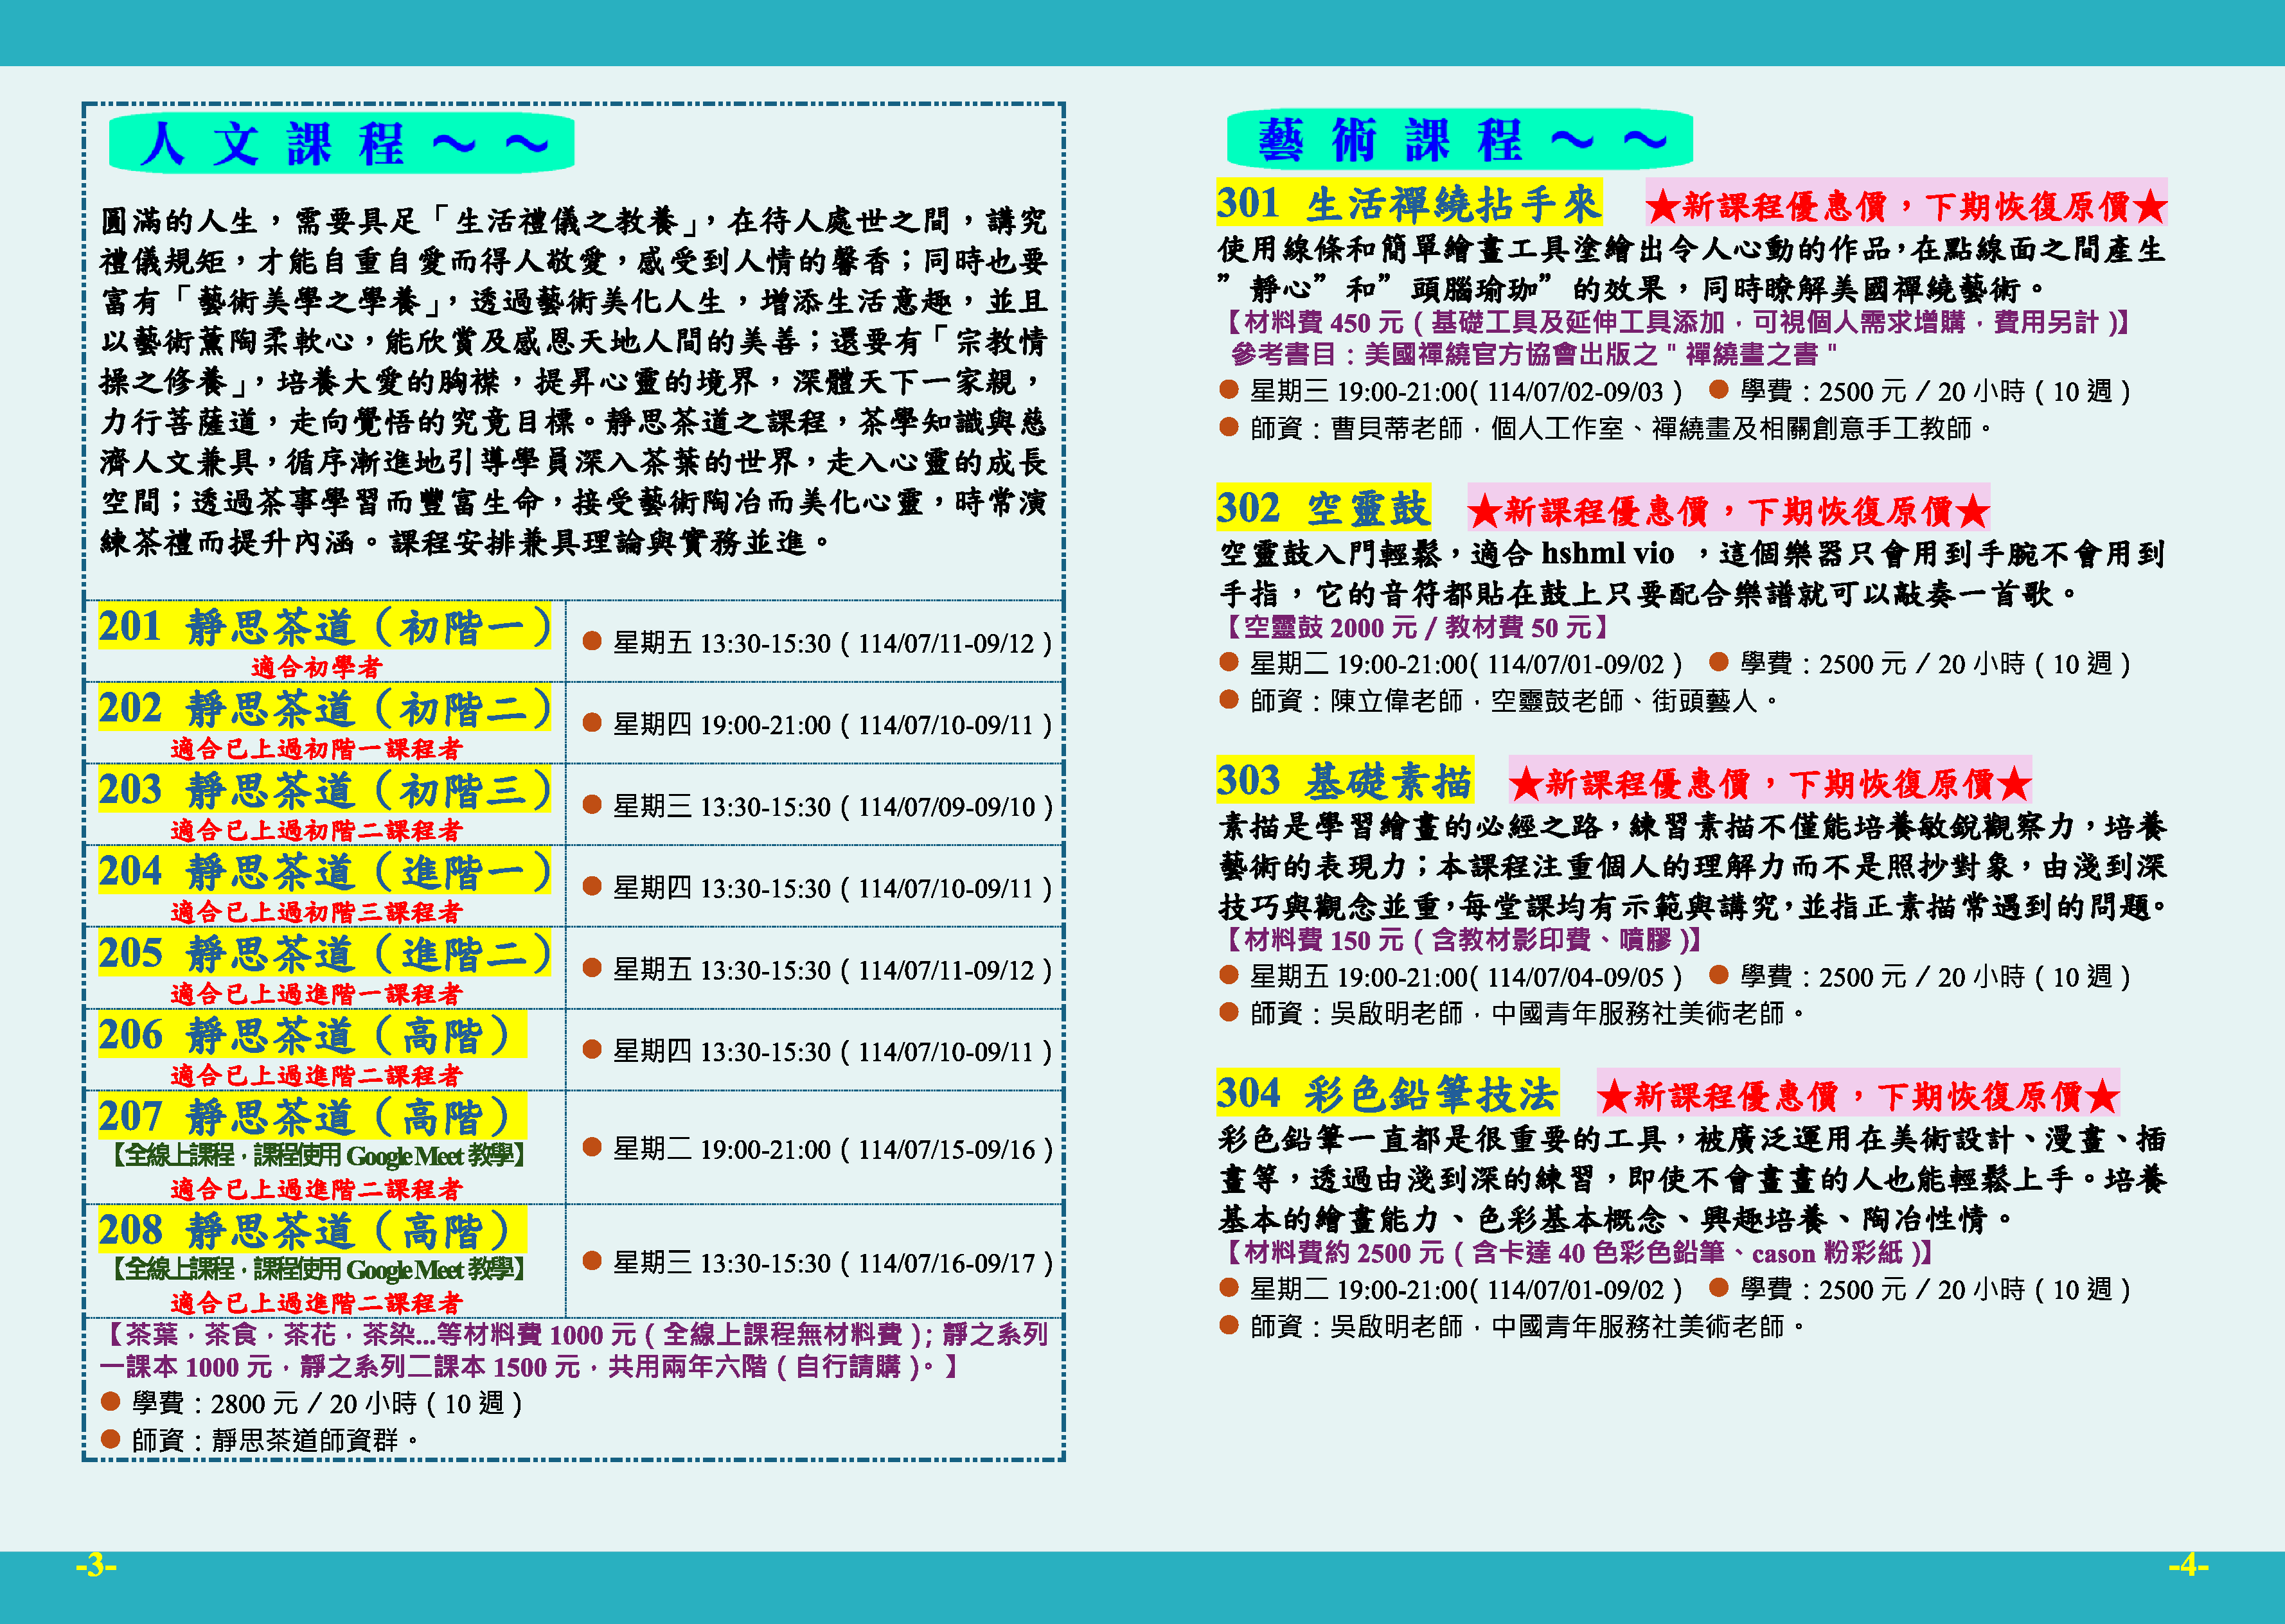2285x1624 pixels.
Task: Select course title 205 靜思茶道（進階二）
Action: tap(324, 953)
